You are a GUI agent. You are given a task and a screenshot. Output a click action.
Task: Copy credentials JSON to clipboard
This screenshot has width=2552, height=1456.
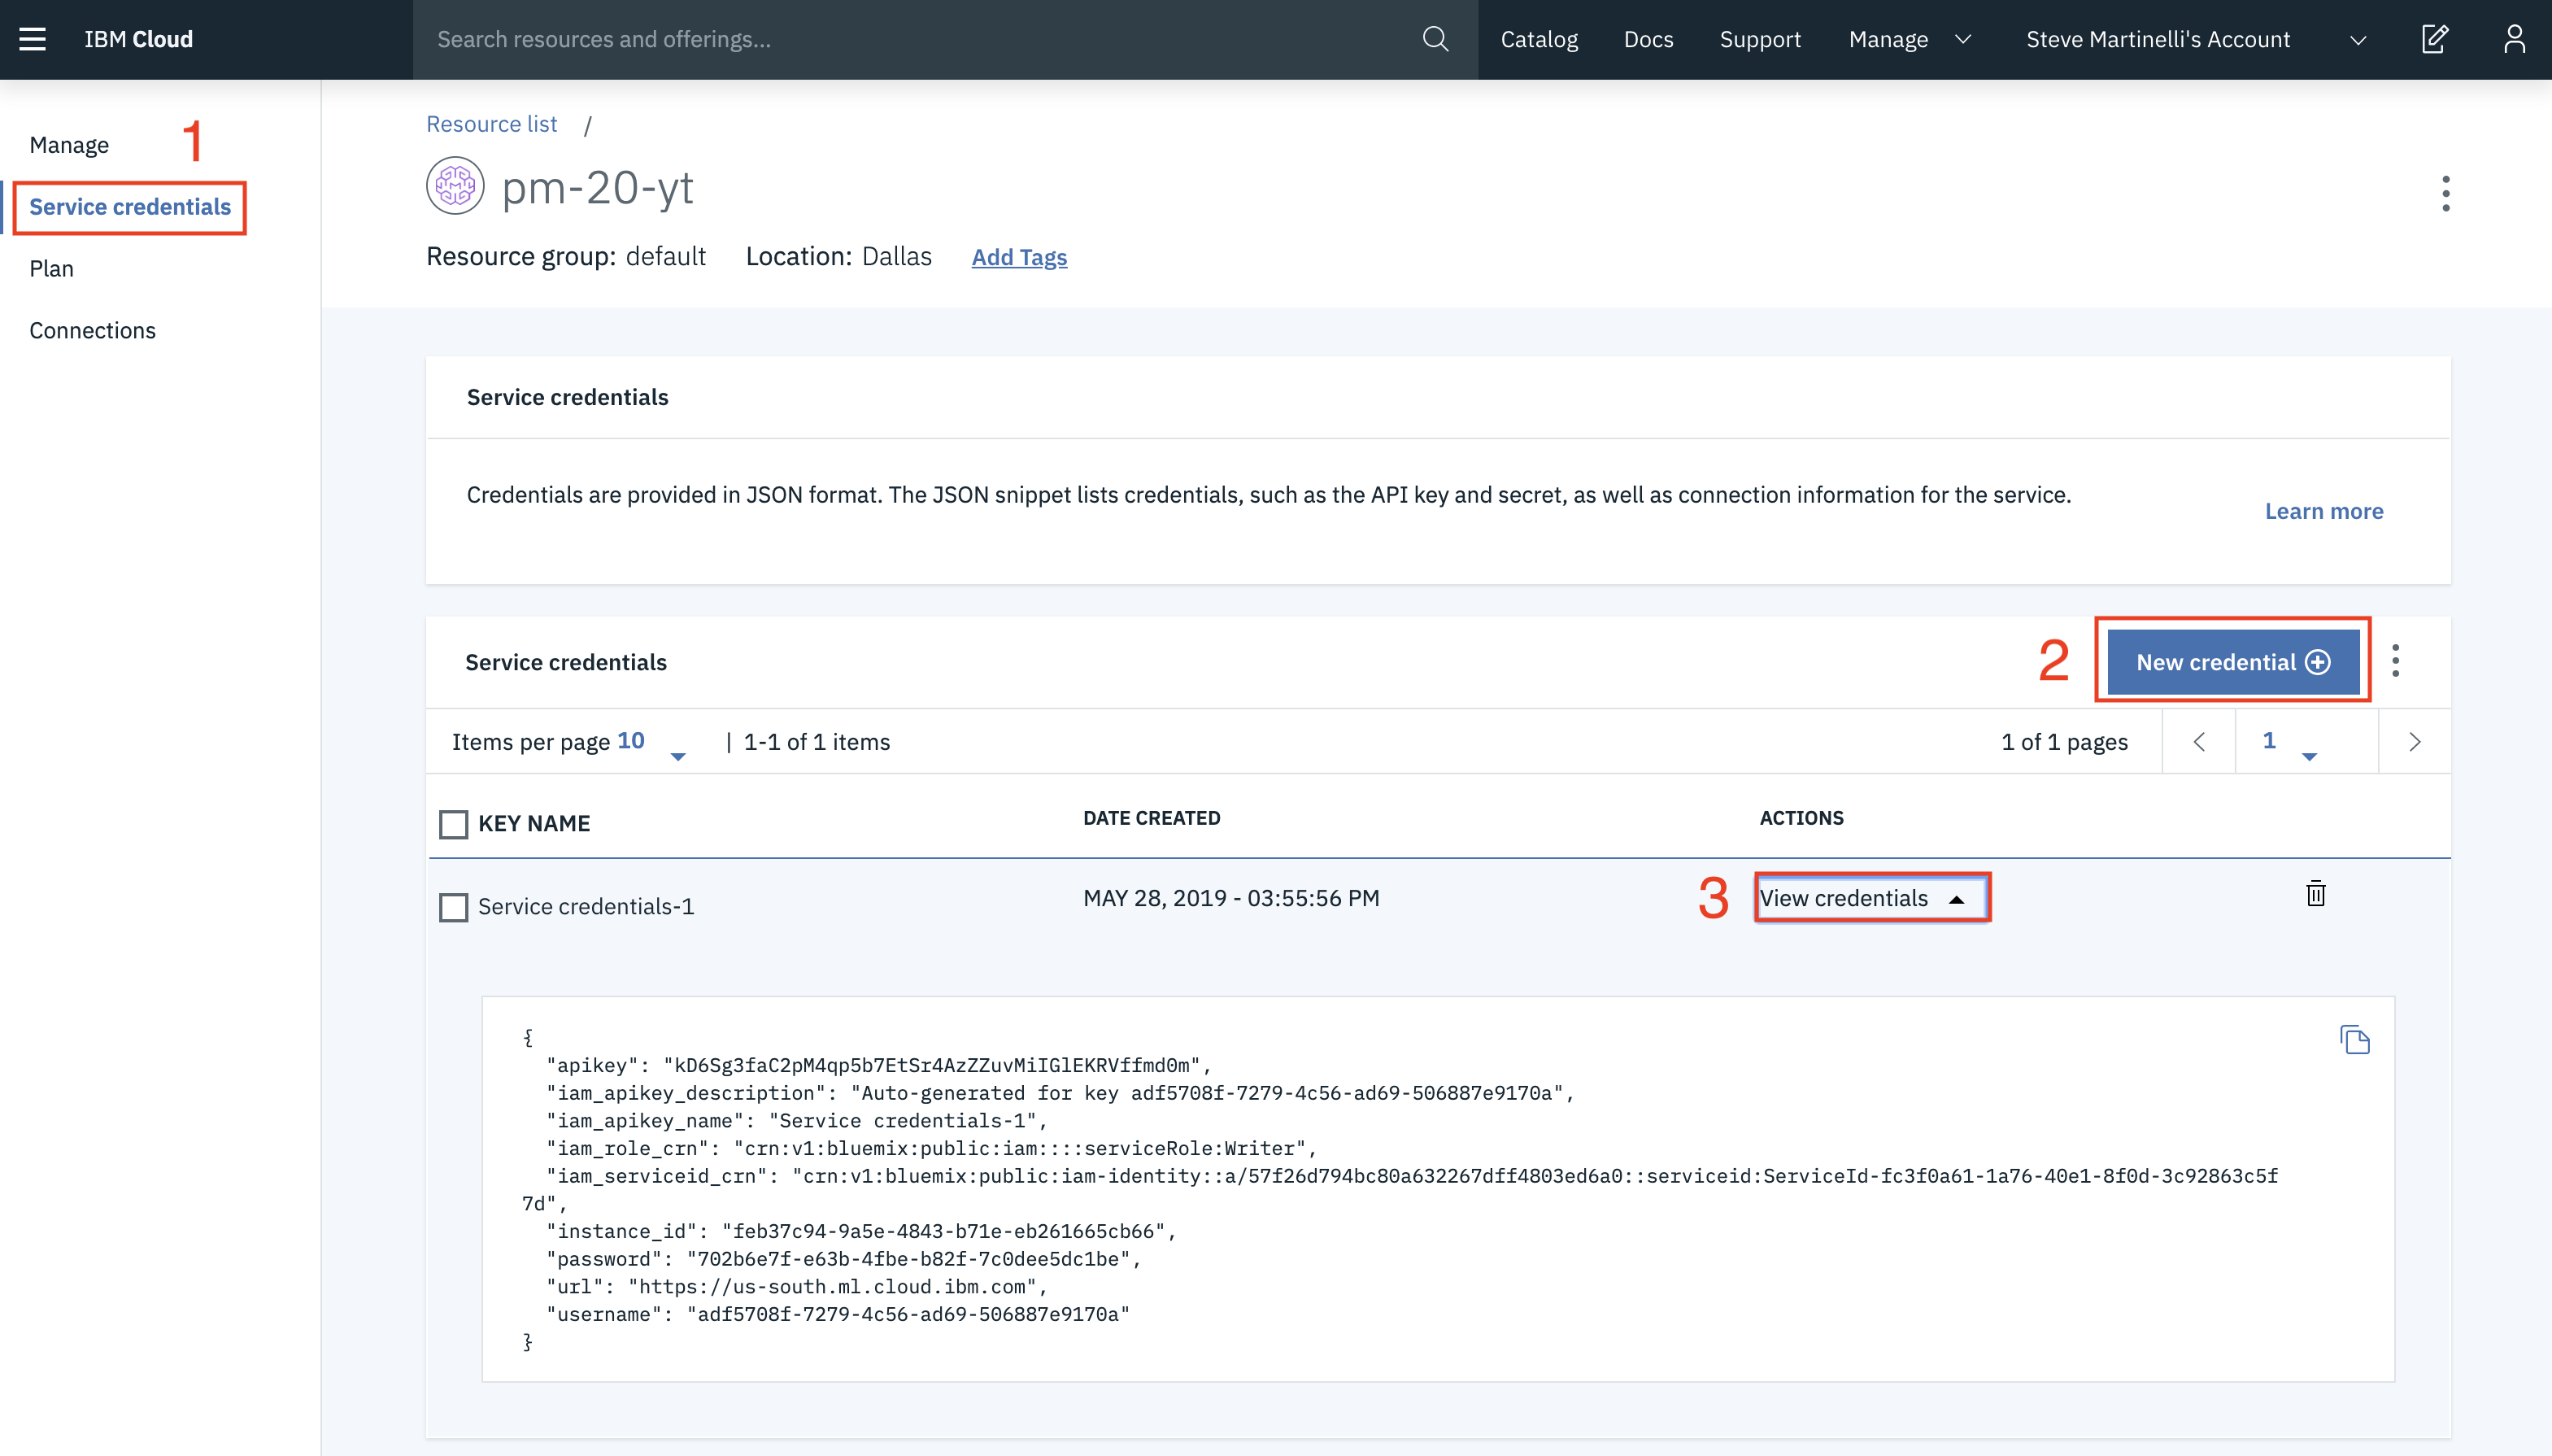pyautogui.click(x=2354, y=1040)
